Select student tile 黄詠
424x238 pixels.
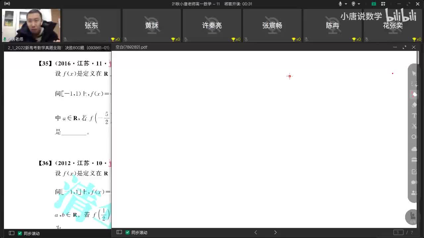(x=152, y=25)
